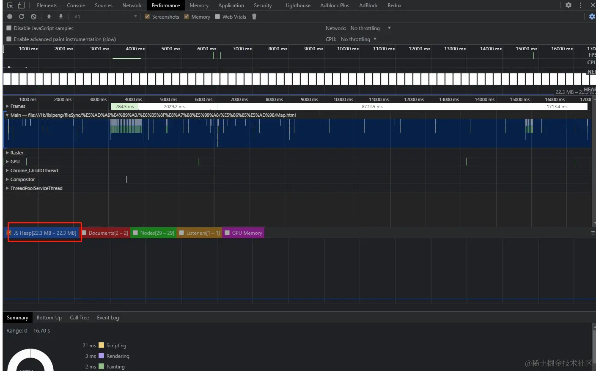Enable the Nodes counter checkbox
Screen dimensions: 596x371
(135, 233)
